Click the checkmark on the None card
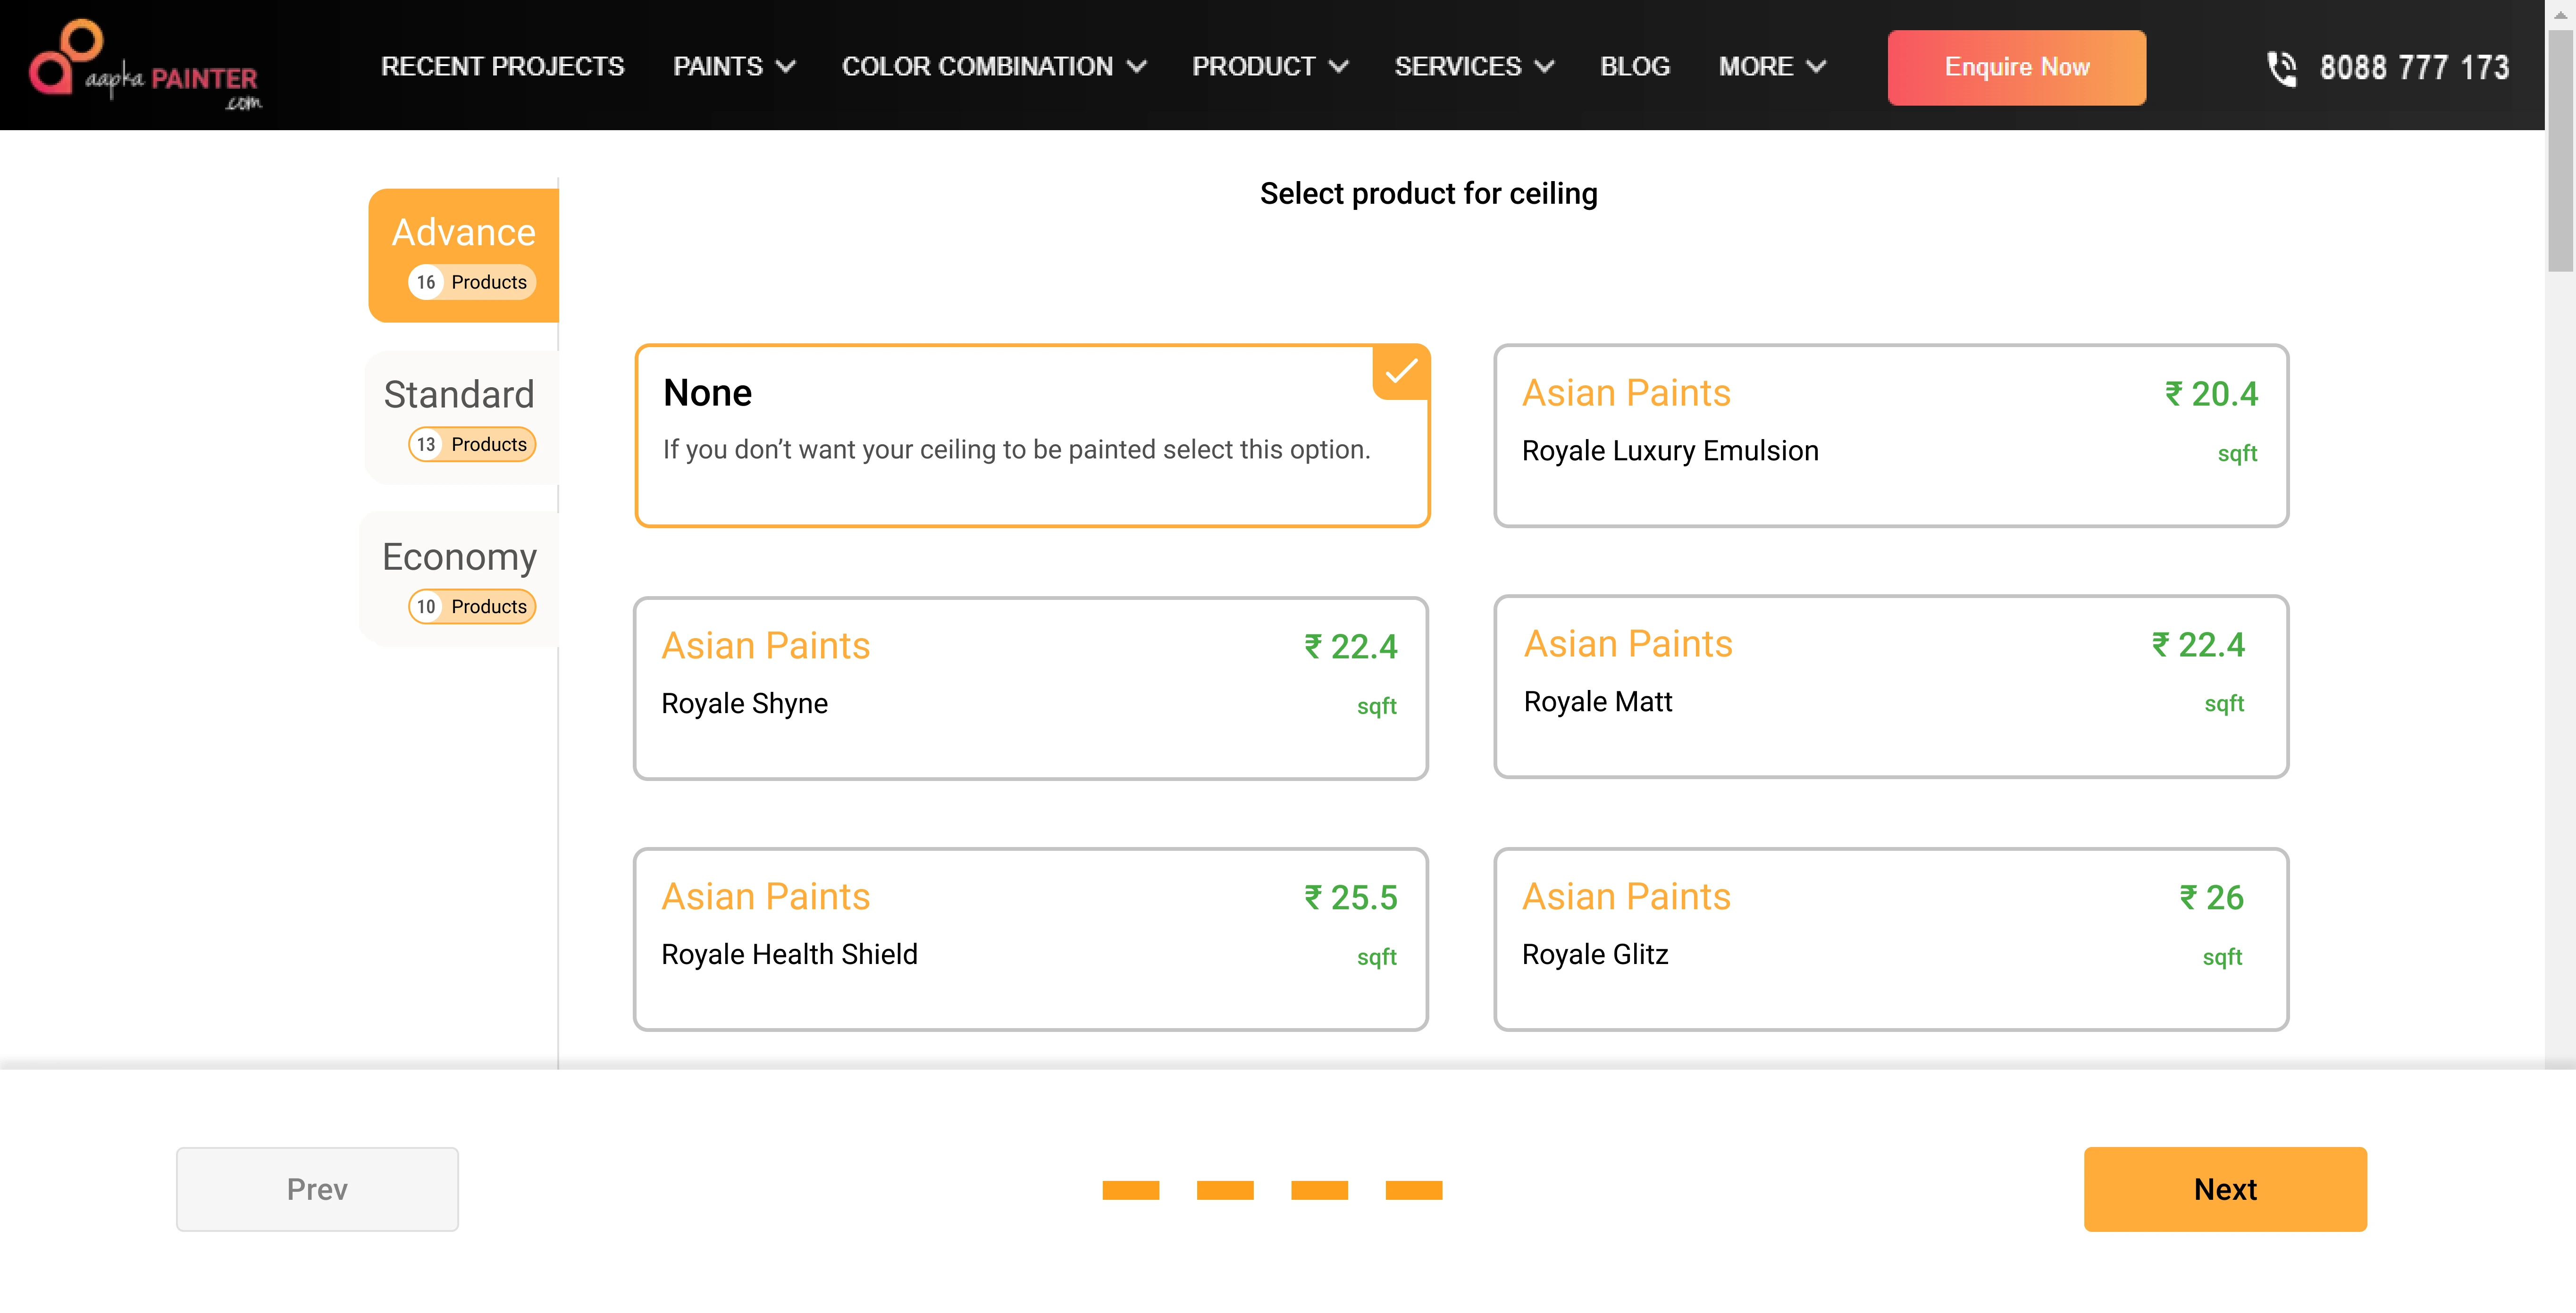Viewport: 2576px width, 1313px height. 1401,372
